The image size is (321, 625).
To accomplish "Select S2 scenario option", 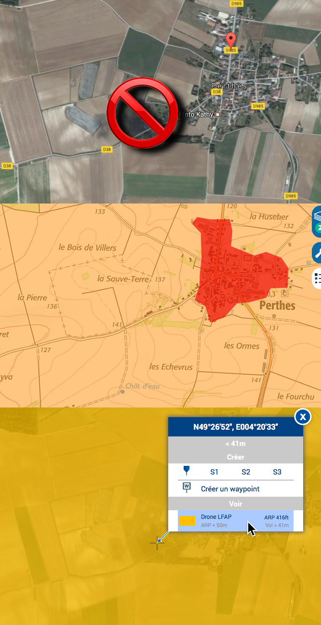I will tap(246, 472).
